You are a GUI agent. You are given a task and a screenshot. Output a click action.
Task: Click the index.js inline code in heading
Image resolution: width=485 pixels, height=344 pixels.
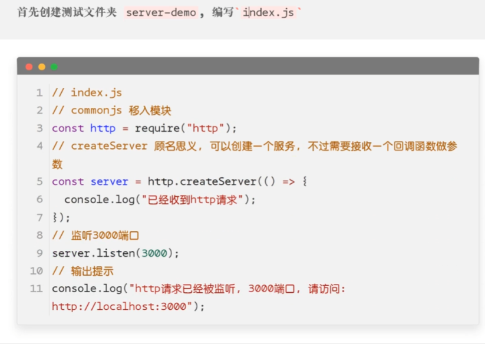(270, 12)
